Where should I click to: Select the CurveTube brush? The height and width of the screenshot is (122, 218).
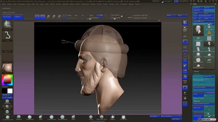[123, 118]
